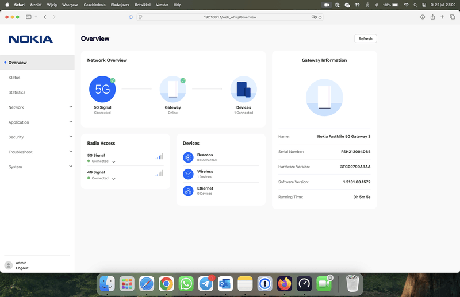
Task: Expand 5G Signal details chevron
Action: (114, 161)
